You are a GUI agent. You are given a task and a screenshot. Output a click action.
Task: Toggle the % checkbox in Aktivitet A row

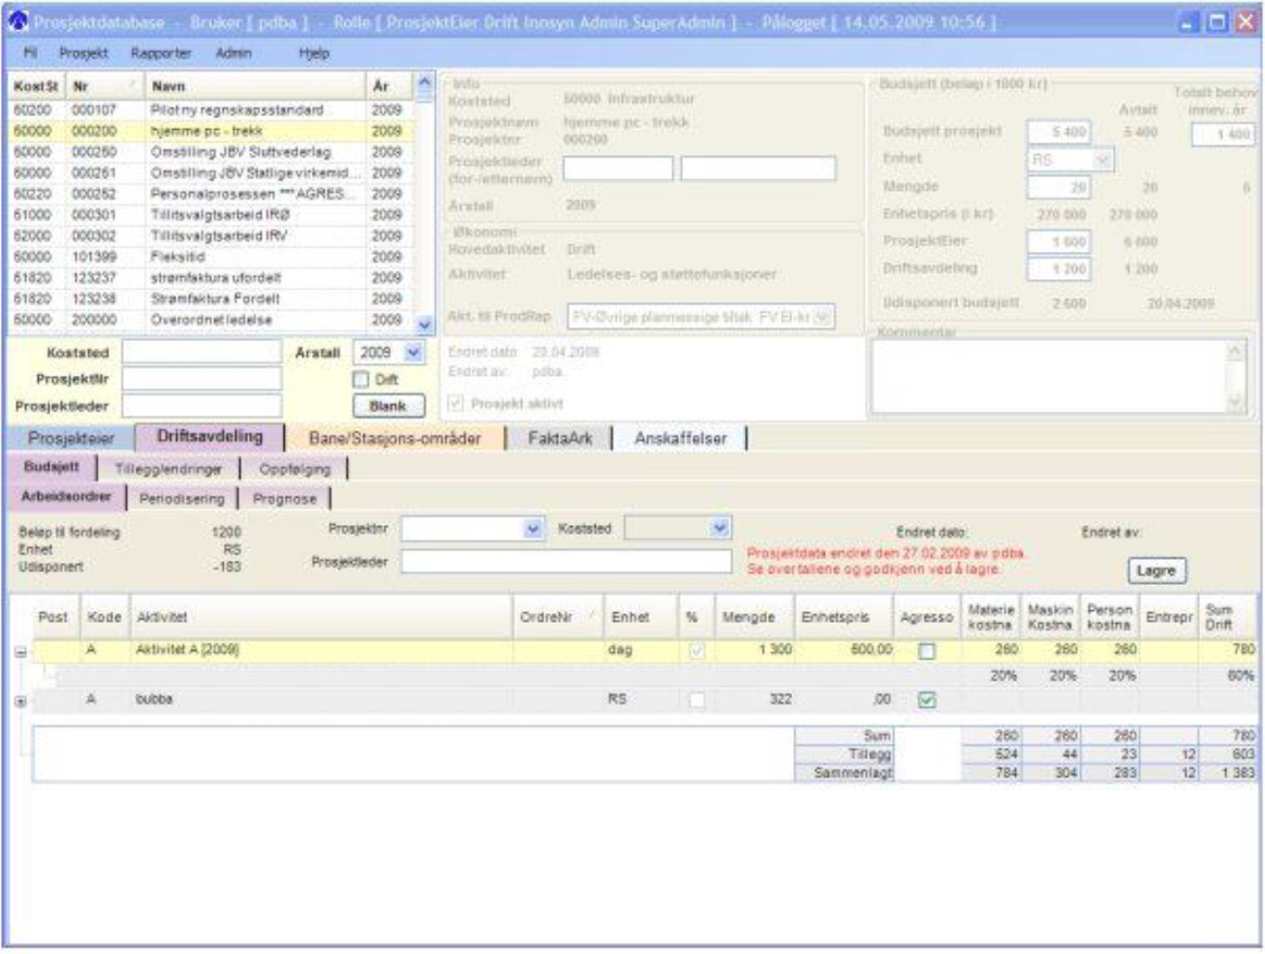696,651
